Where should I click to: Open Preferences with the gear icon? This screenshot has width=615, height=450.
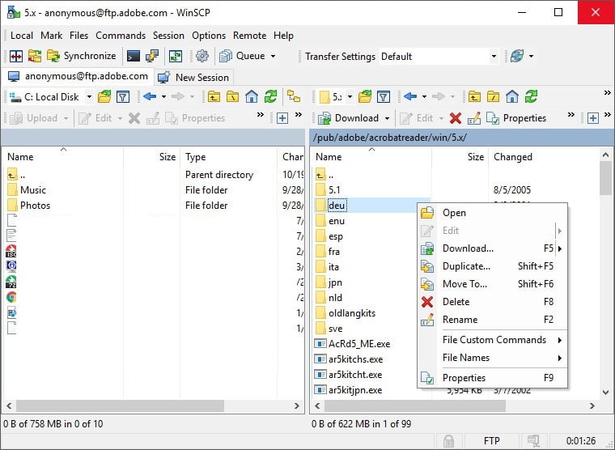pyautogui.click(x=202, y=56)
